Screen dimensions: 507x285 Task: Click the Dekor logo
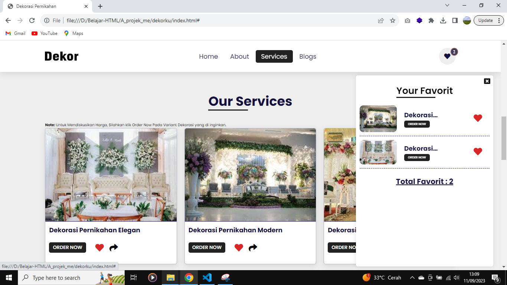(x=61, y=56)
